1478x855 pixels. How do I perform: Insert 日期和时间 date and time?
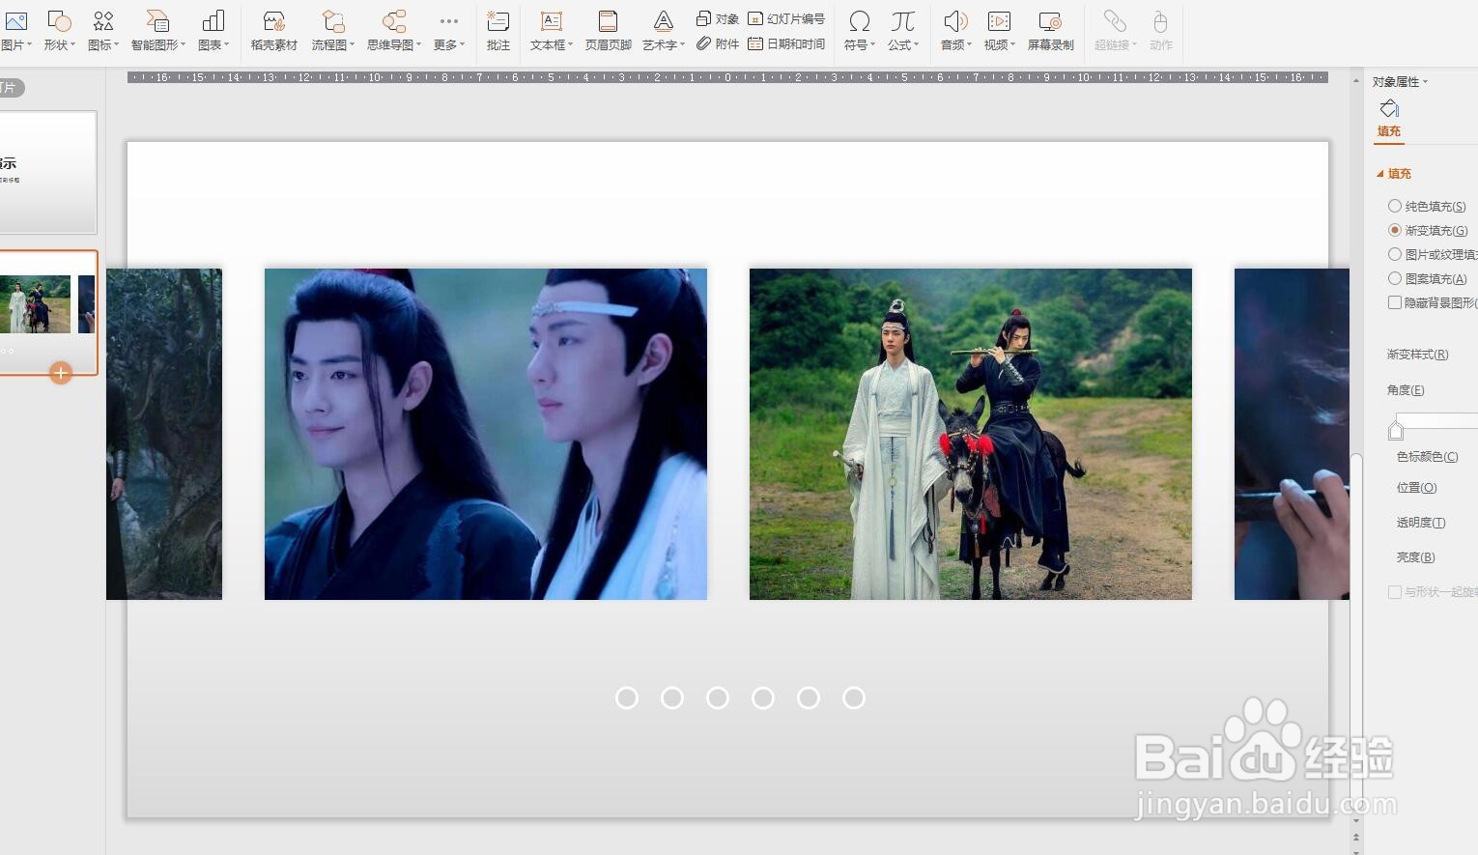[786, 43]
